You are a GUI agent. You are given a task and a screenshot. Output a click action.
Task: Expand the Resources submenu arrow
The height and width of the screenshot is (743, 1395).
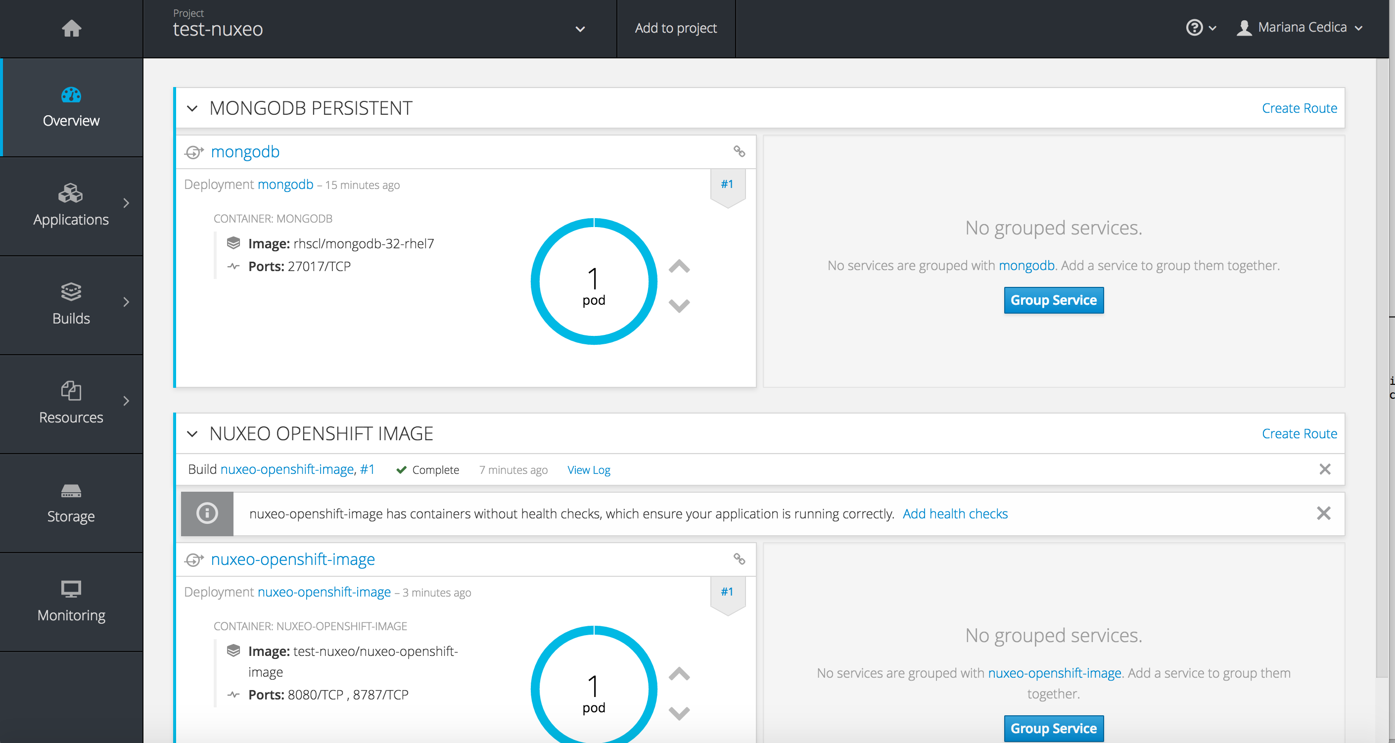tap(126, 401)
